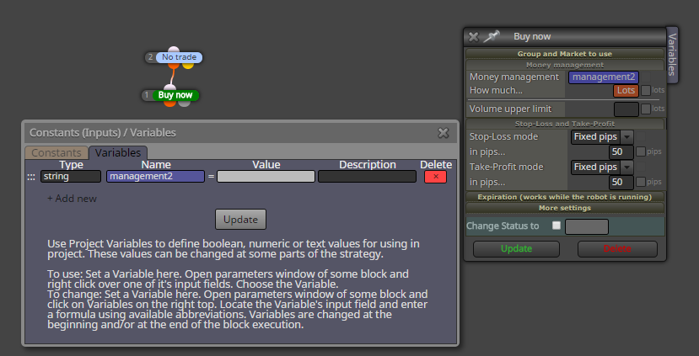Screen dimensions: 699x356
Task: Select the green Buy now block
Action: 175,95
